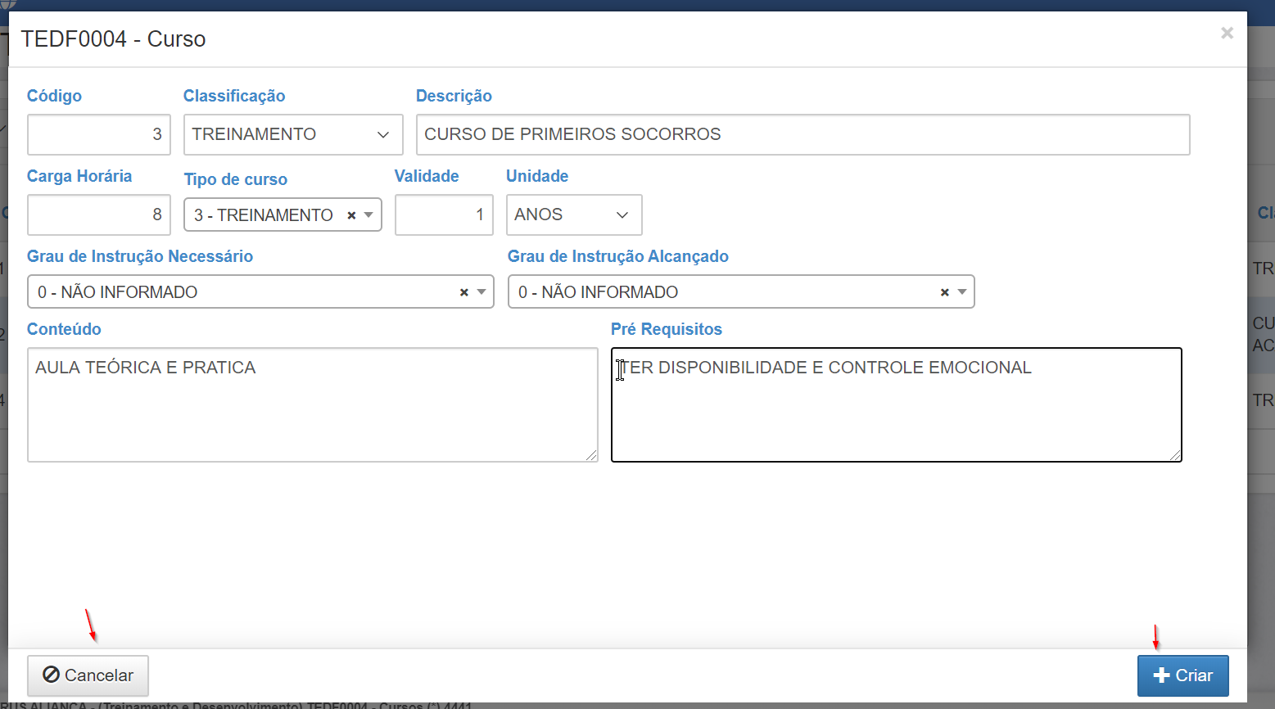
Task: Click the Cancelar button
Action: click(x=88, y=675)
